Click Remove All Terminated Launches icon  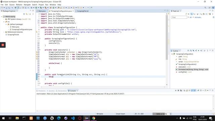point(181,90)
